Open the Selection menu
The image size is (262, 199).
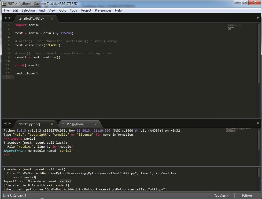[28, 10]
